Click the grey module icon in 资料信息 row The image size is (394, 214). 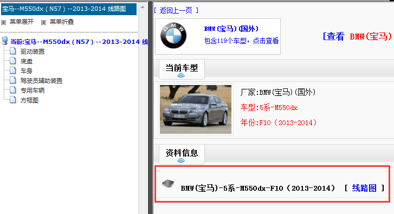point(168,184)
